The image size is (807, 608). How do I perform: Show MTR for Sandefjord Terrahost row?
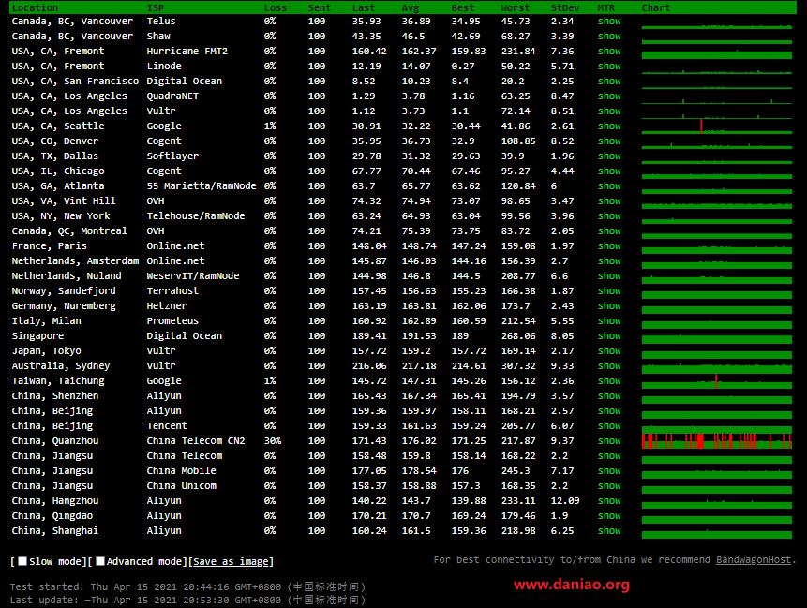click(609, 290)
